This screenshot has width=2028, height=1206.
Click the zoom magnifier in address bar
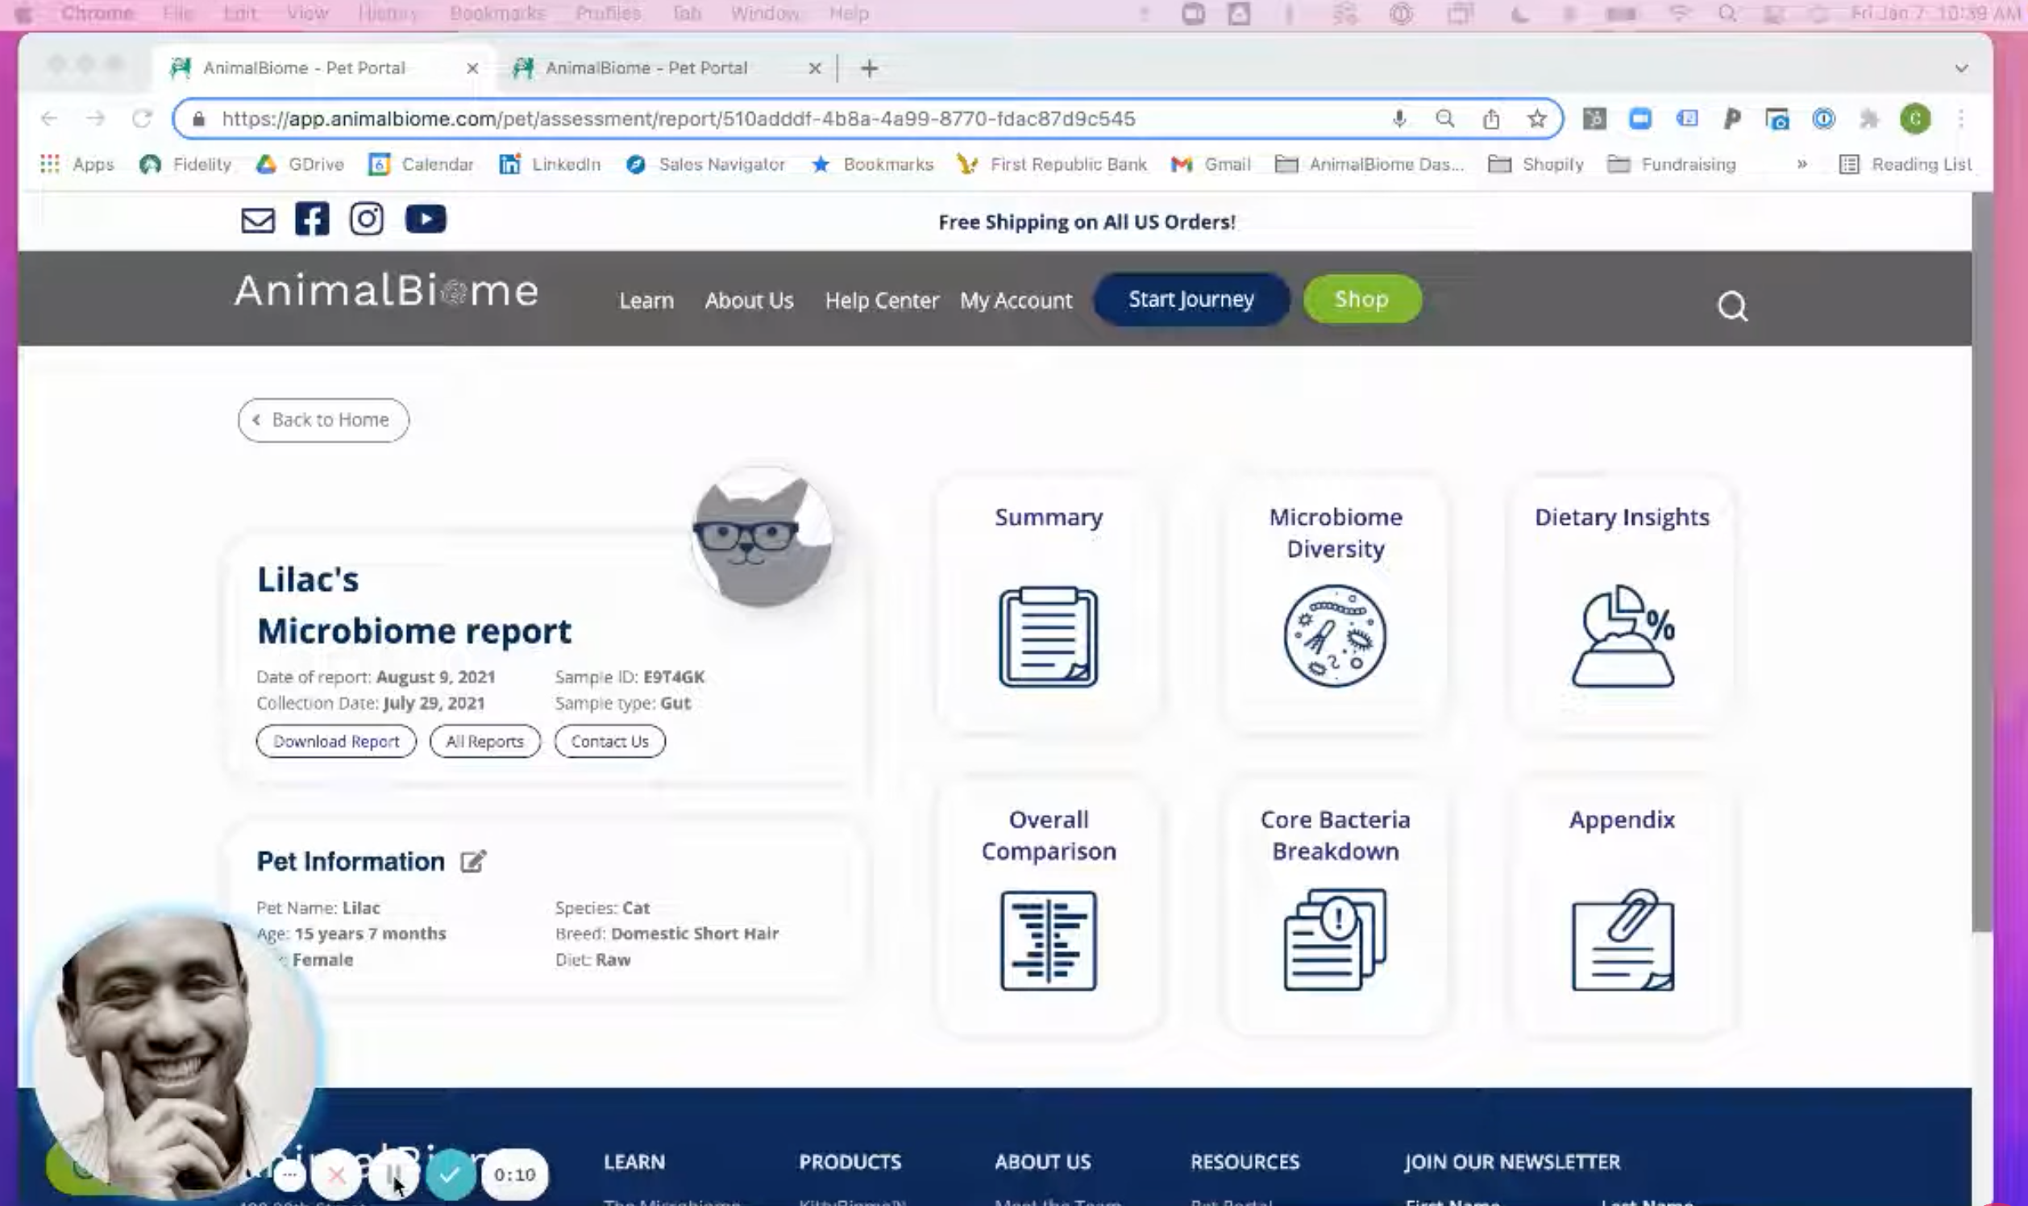pyautogui.click(x=1444, y=119)
